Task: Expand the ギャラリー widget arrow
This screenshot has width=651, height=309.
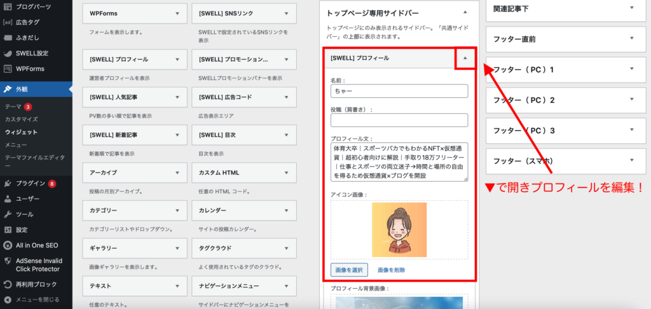Action: point(177,249)
